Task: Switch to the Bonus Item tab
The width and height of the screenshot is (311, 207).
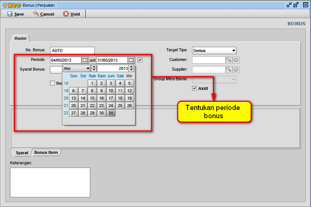Action: 46,152
